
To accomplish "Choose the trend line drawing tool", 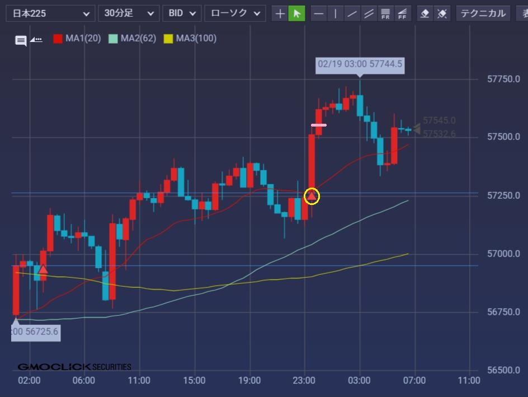I will tap(352, 13).
